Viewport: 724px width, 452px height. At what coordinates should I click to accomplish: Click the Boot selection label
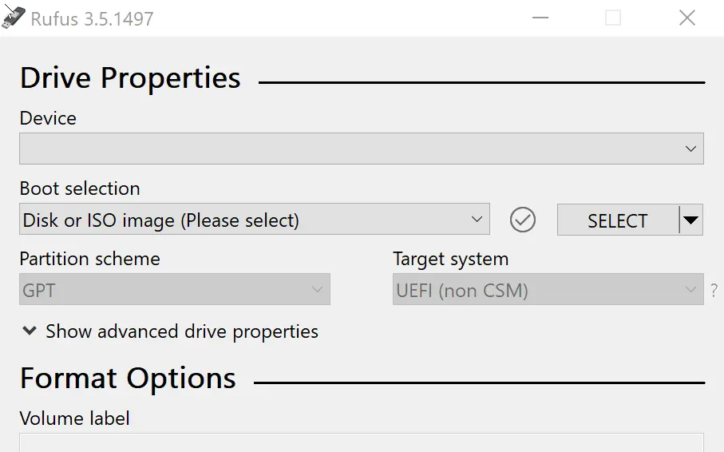click(x=80, y=188)
